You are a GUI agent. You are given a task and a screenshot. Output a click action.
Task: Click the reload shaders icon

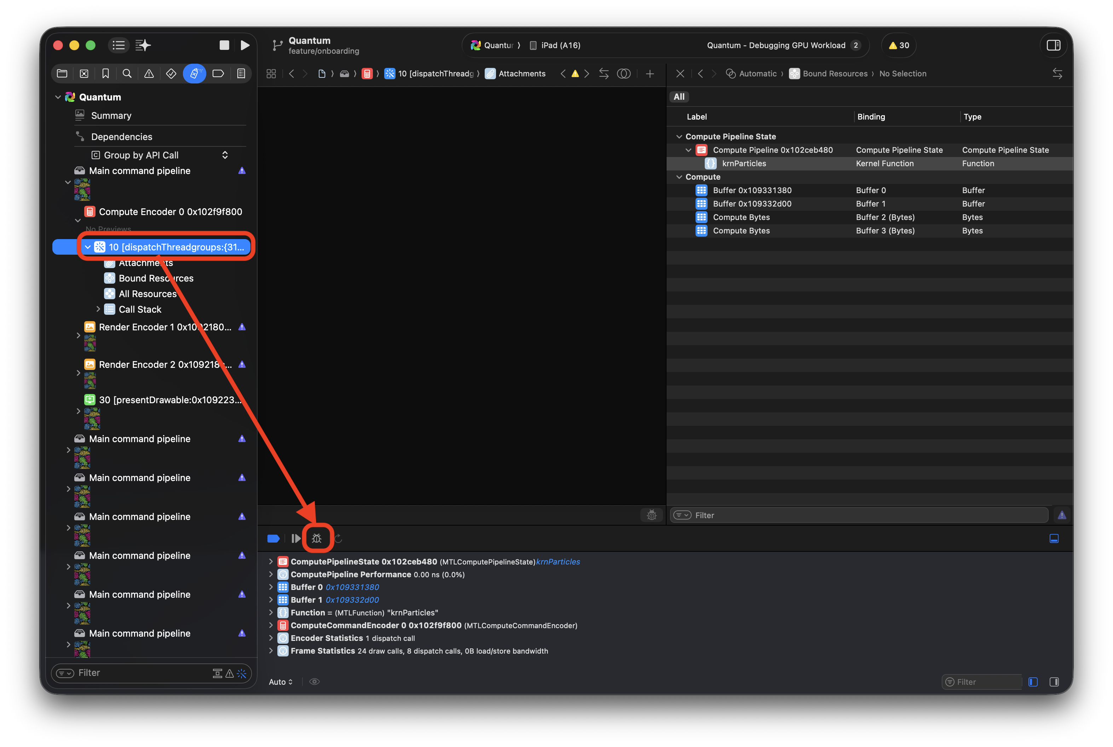338,538
